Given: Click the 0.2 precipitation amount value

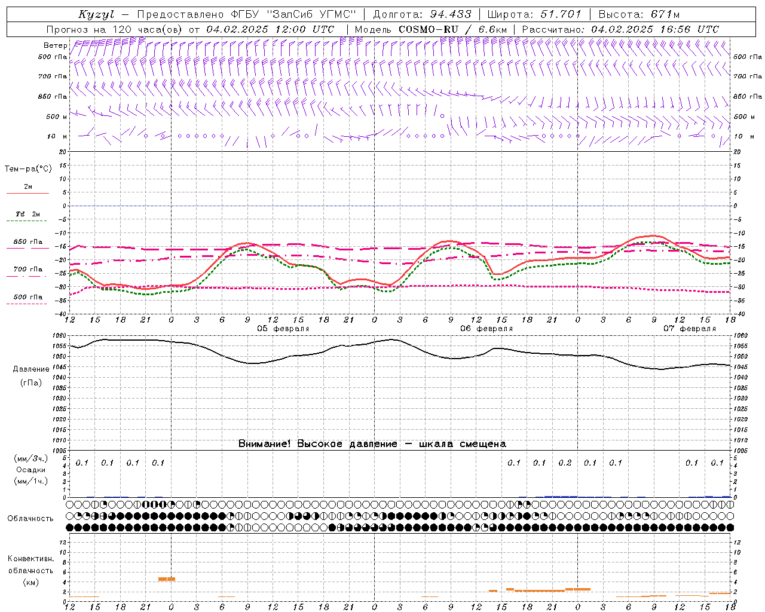Looking at the screenshot, I should point(565,463).
